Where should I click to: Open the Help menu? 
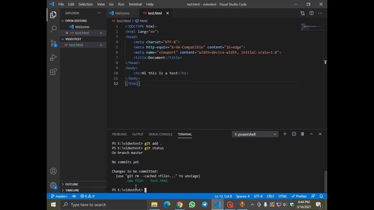click(x=150, y=4)
